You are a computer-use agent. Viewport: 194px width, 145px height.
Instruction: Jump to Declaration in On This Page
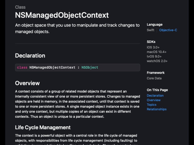[x=155, y=96]
